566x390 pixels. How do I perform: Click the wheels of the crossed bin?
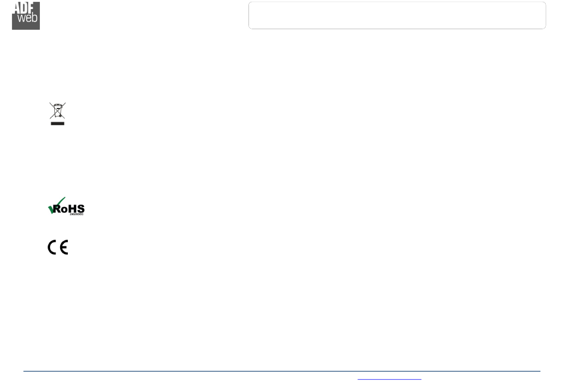60,116
